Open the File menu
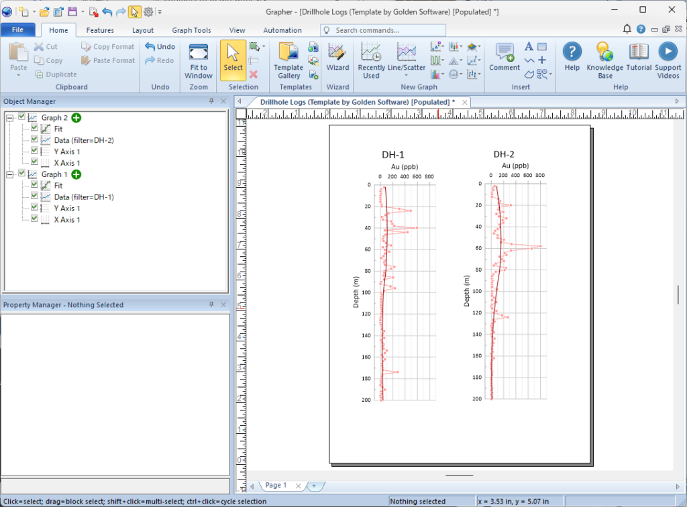This screenshot has width=687, height=507. tap(18, 30)
